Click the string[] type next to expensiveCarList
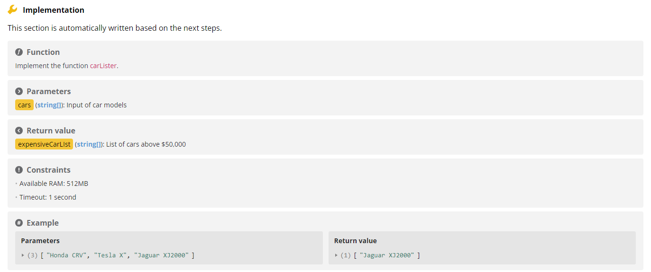651x272 pixels. [x=89, y=144]
